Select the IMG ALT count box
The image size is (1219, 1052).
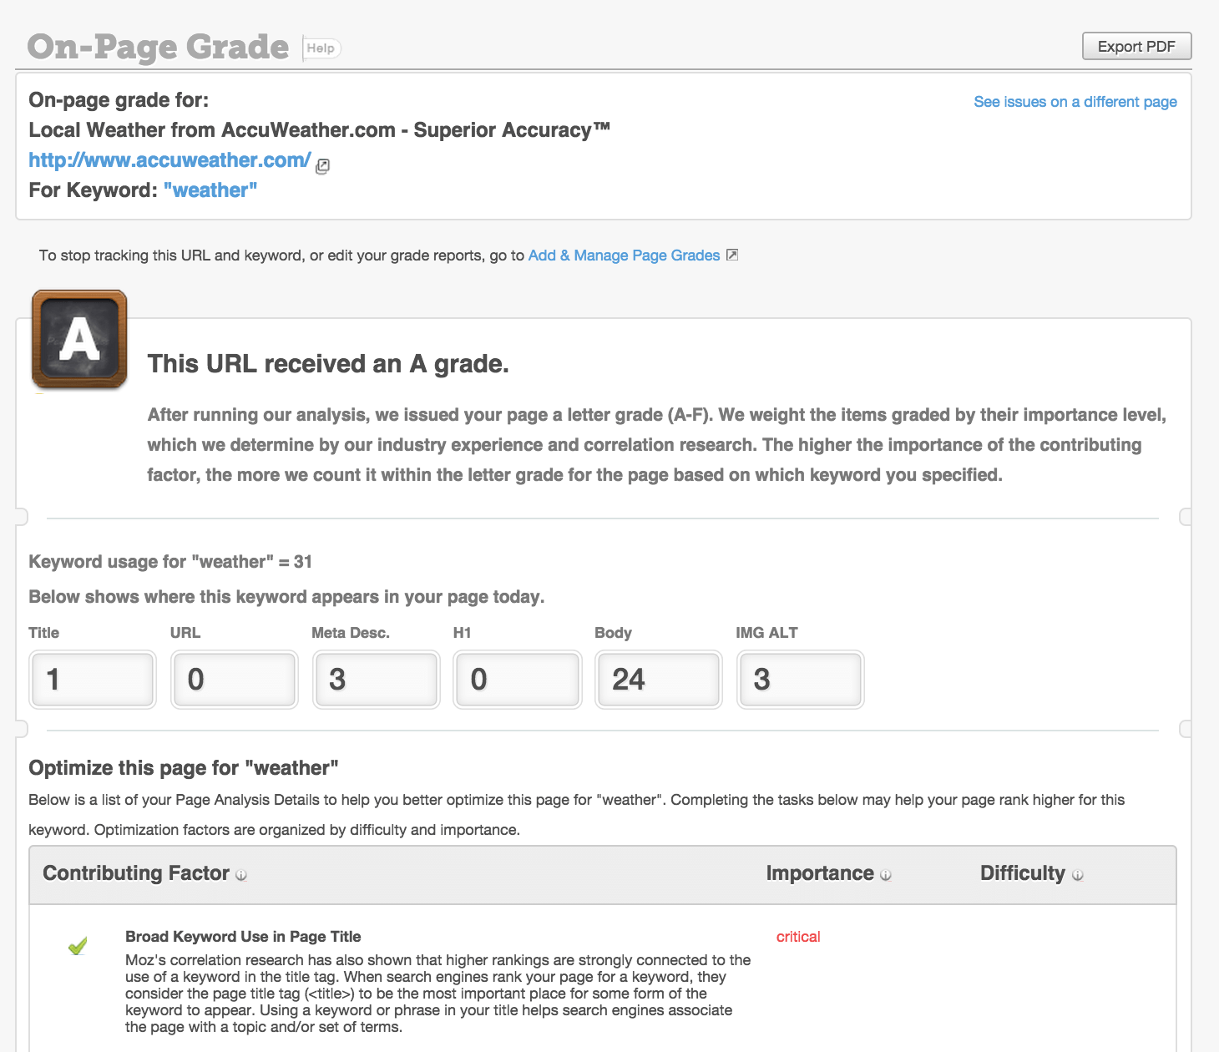[800, 680]
